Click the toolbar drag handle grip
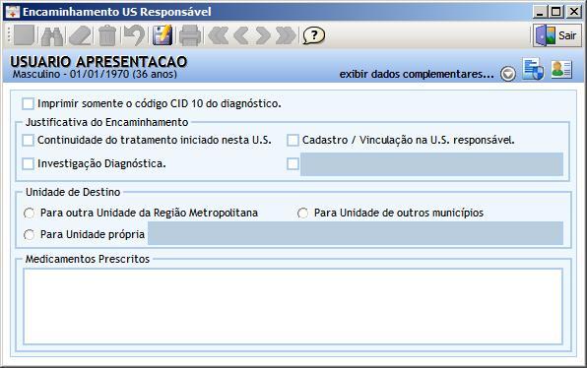The width and height of the screenshot is (587, 368). click(9, 35)
